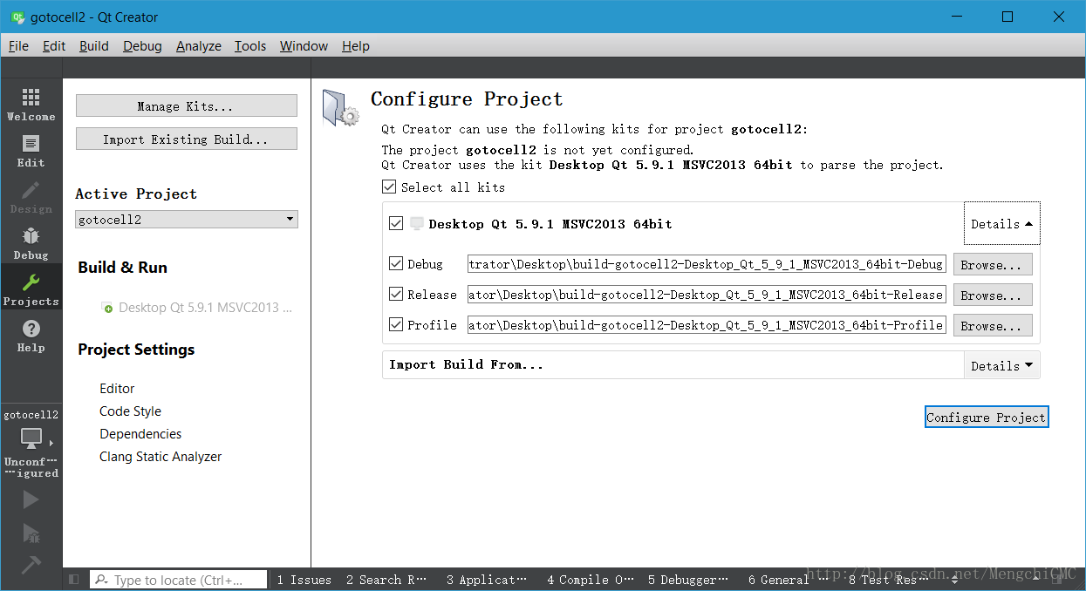The width and height of the screenshot is (1086, 591).
Task: Open the Help mode
Action: click(x=31, y=335)
